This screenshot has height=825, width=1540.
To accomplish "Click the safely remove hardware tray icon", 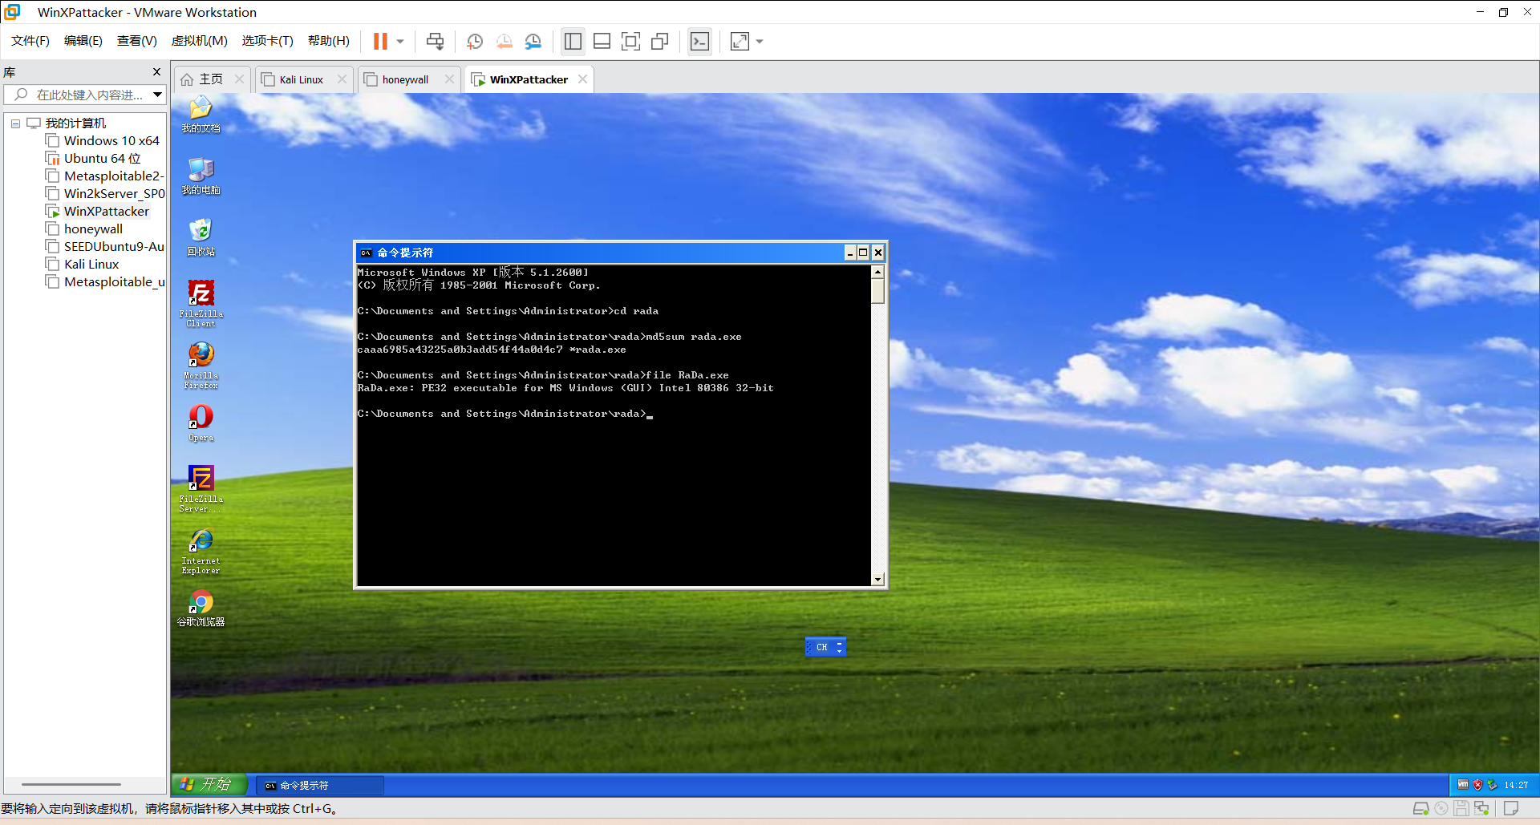I will tap(1493, 785).
